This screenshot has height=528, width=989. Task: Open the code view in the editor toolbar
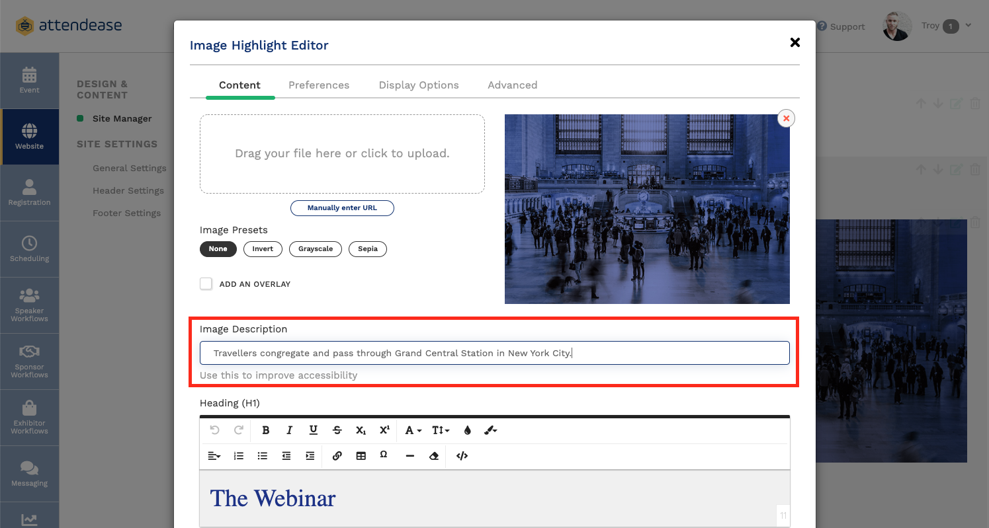(461, 456)
